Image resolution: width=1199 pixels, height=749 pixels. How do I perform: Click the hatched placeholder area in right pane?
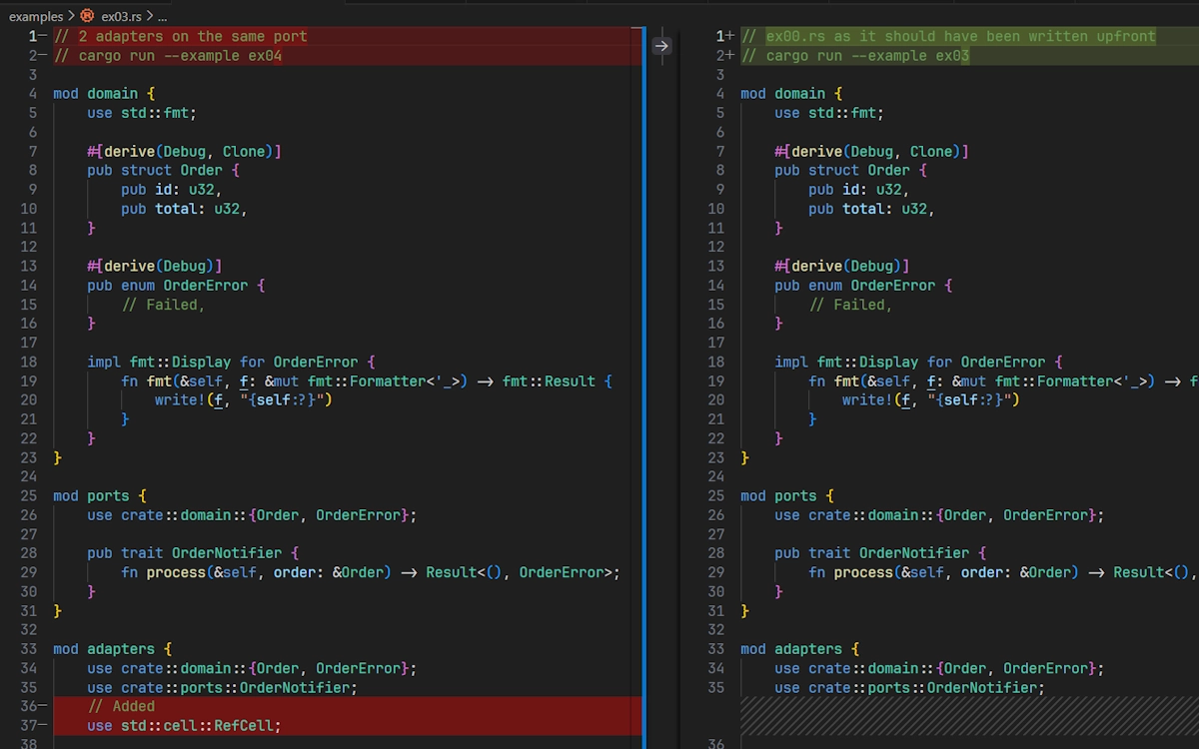[959, 716]
